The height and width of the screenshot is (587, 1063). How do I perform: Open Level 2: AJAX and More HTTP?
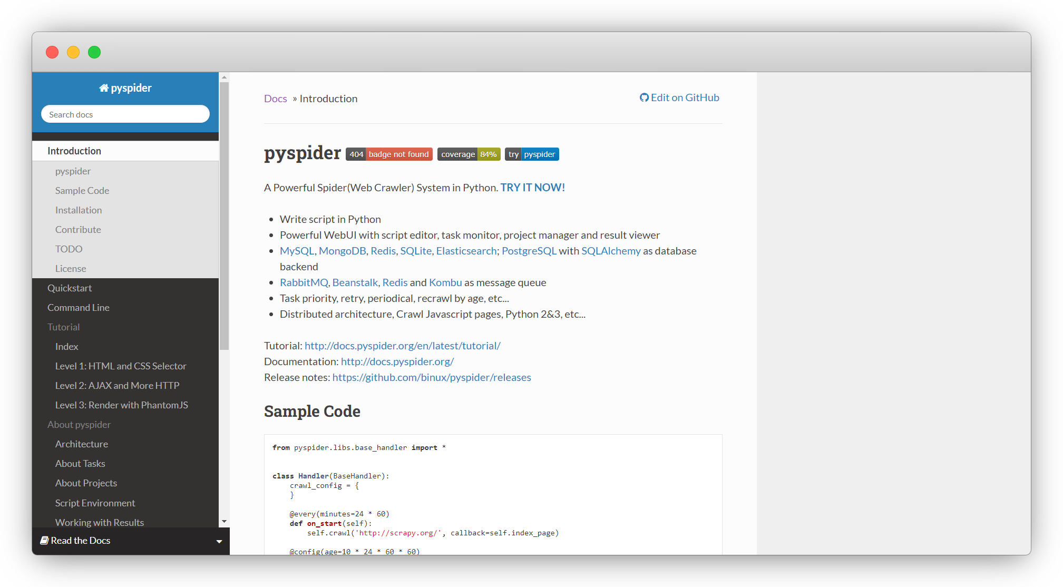tap(125, 386)
